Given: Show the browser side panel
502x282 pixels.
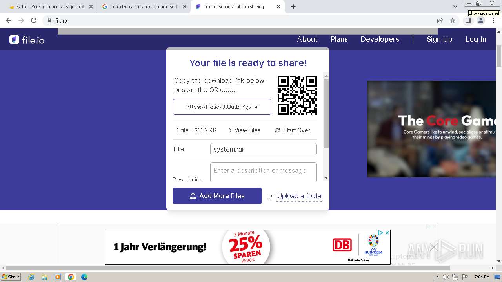Looking at the screenshot, I should point(468,20).
